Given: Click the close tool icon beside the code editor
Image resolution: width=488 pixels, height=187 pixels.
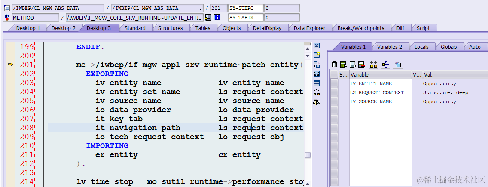Looking at the screenshot, I should pos(317,46).
